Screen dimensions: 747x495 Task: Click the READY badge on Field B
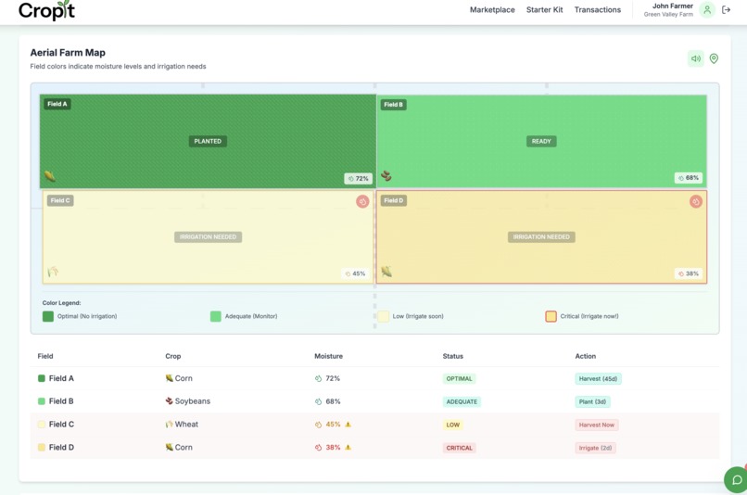(541, 141)
